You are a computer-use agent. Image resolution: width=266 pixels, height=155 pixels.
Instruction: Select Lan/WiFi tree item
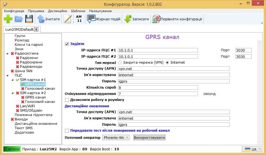click(27, 106)
